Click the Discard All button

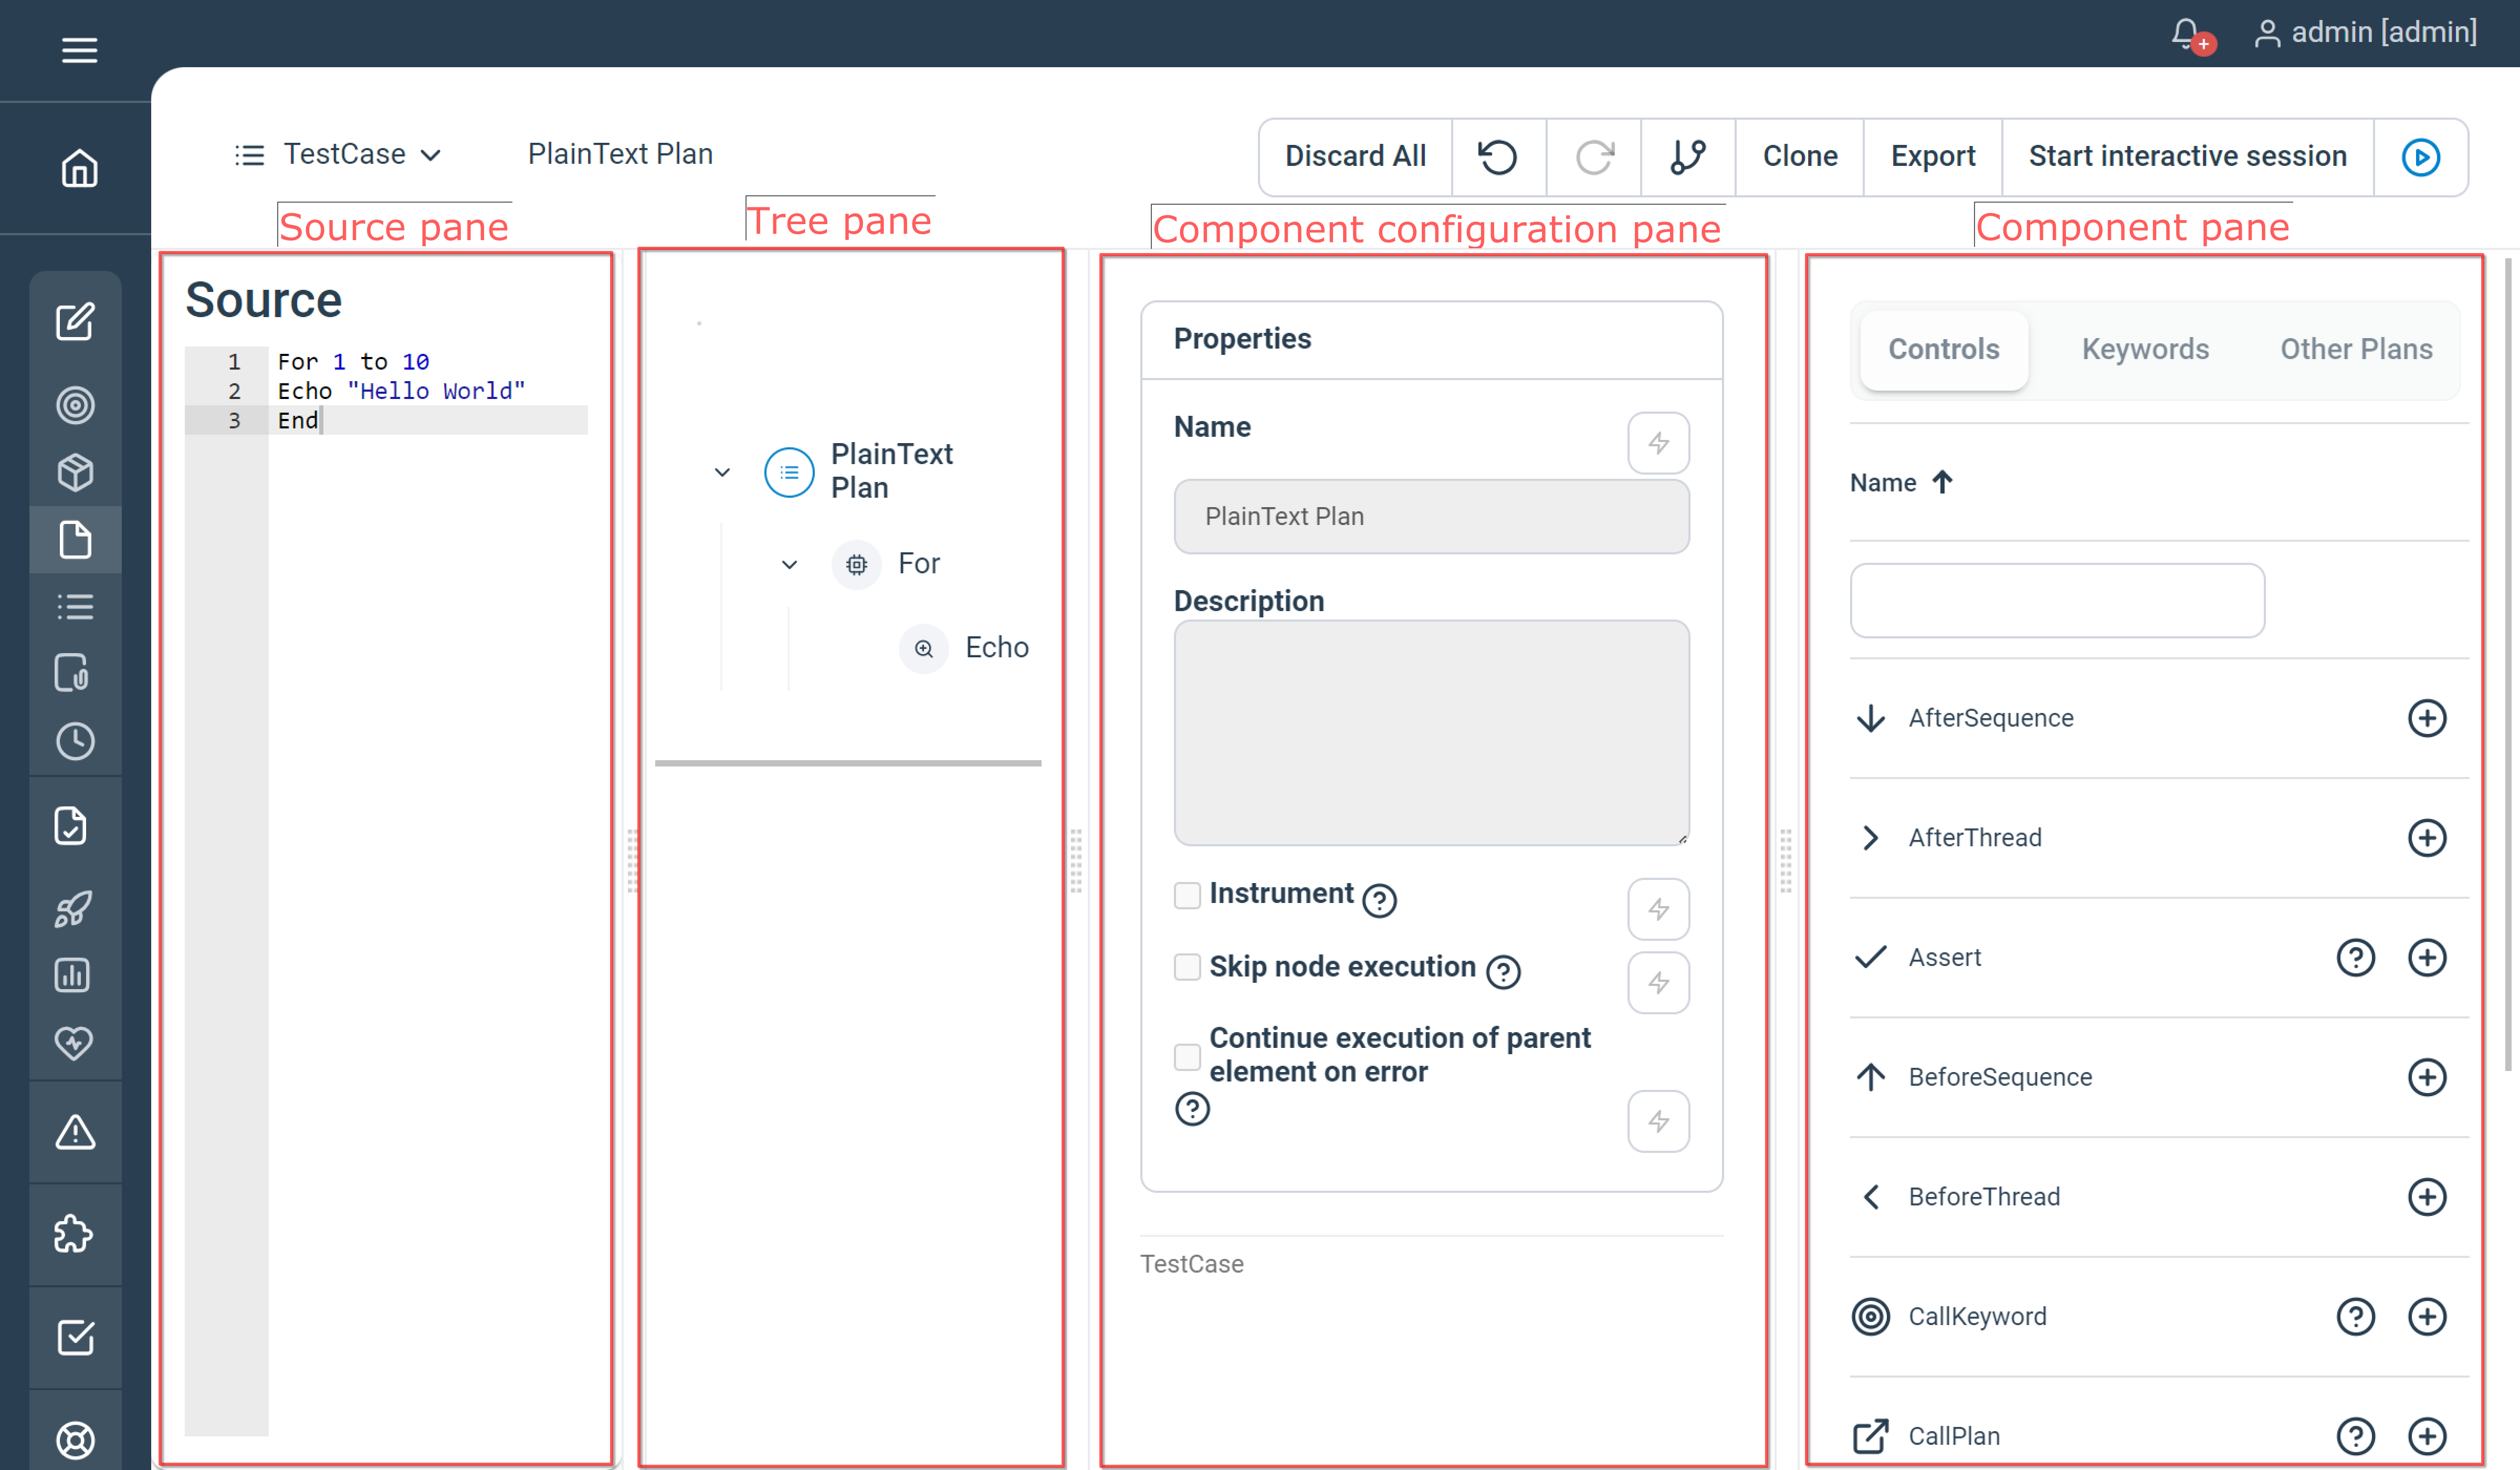click(x=1355, y=156)
